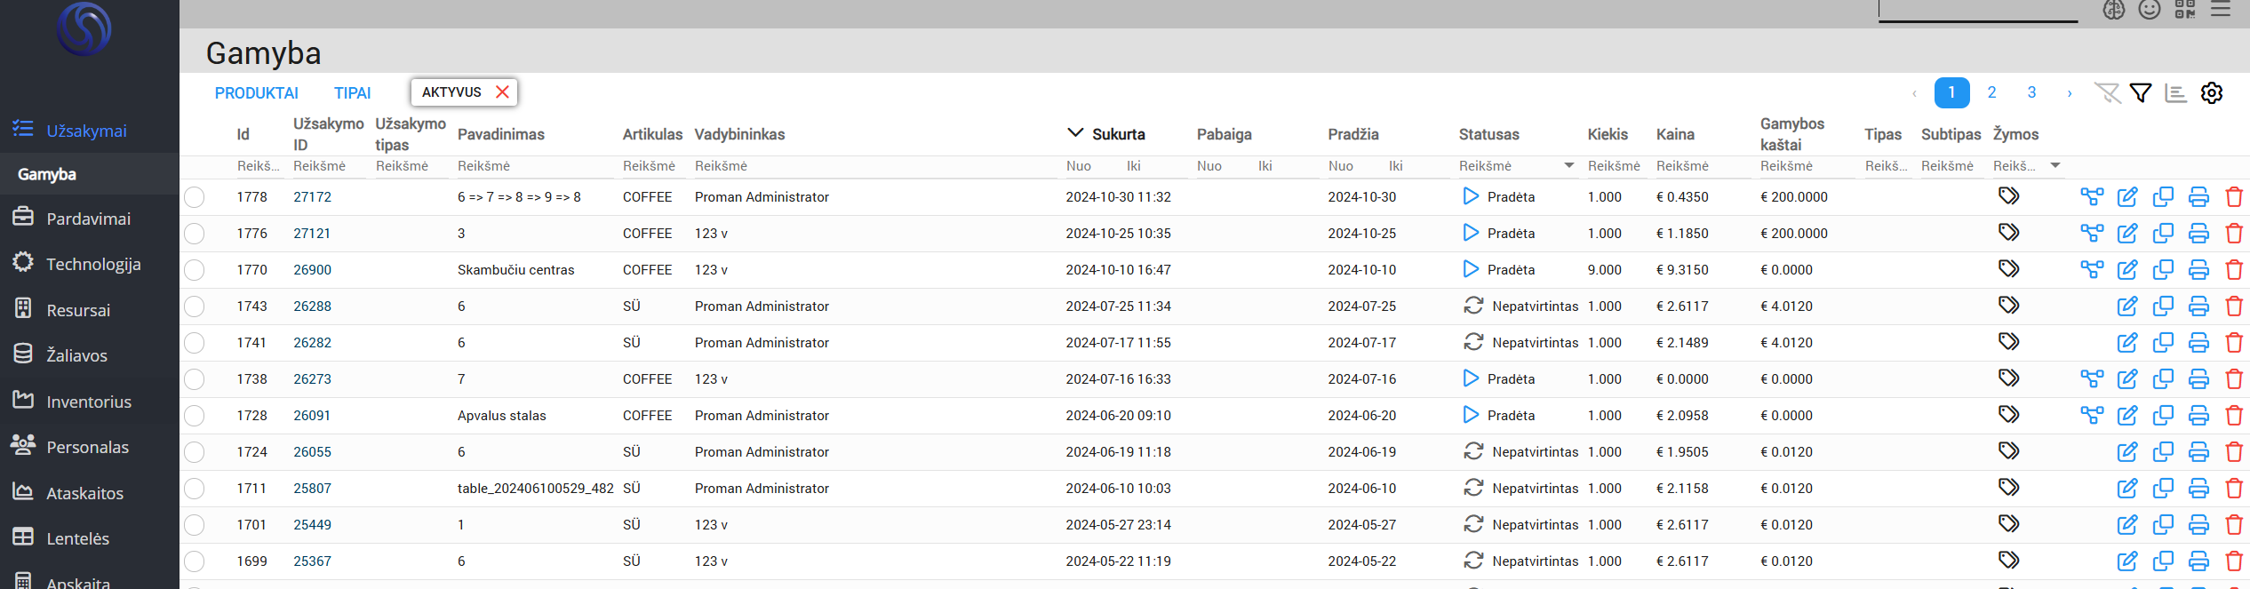
Task: Open the QR code scanner icon
Action: coord(2184,10)
